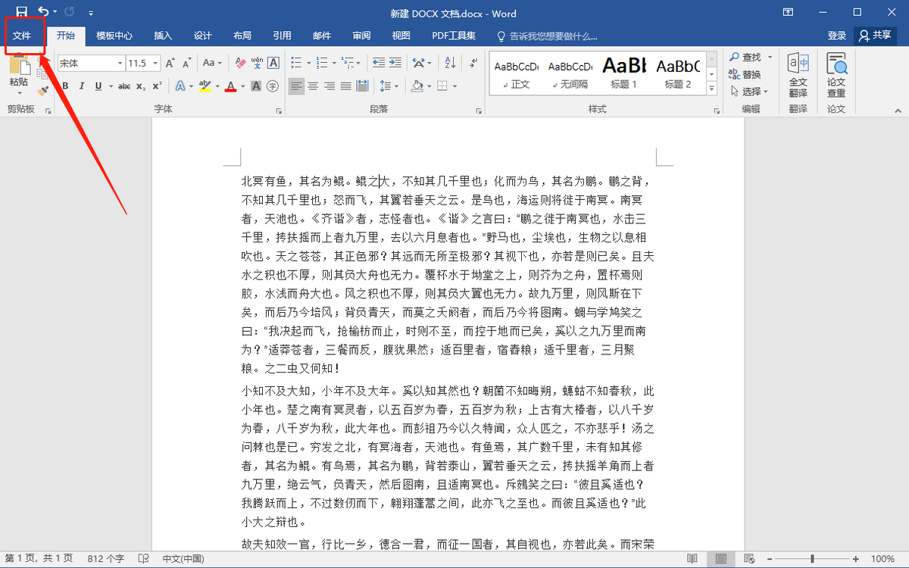The height and width of the screenshot is (568, 909).
Task: Click 812 个字 word count
Action: pos(105,559)
